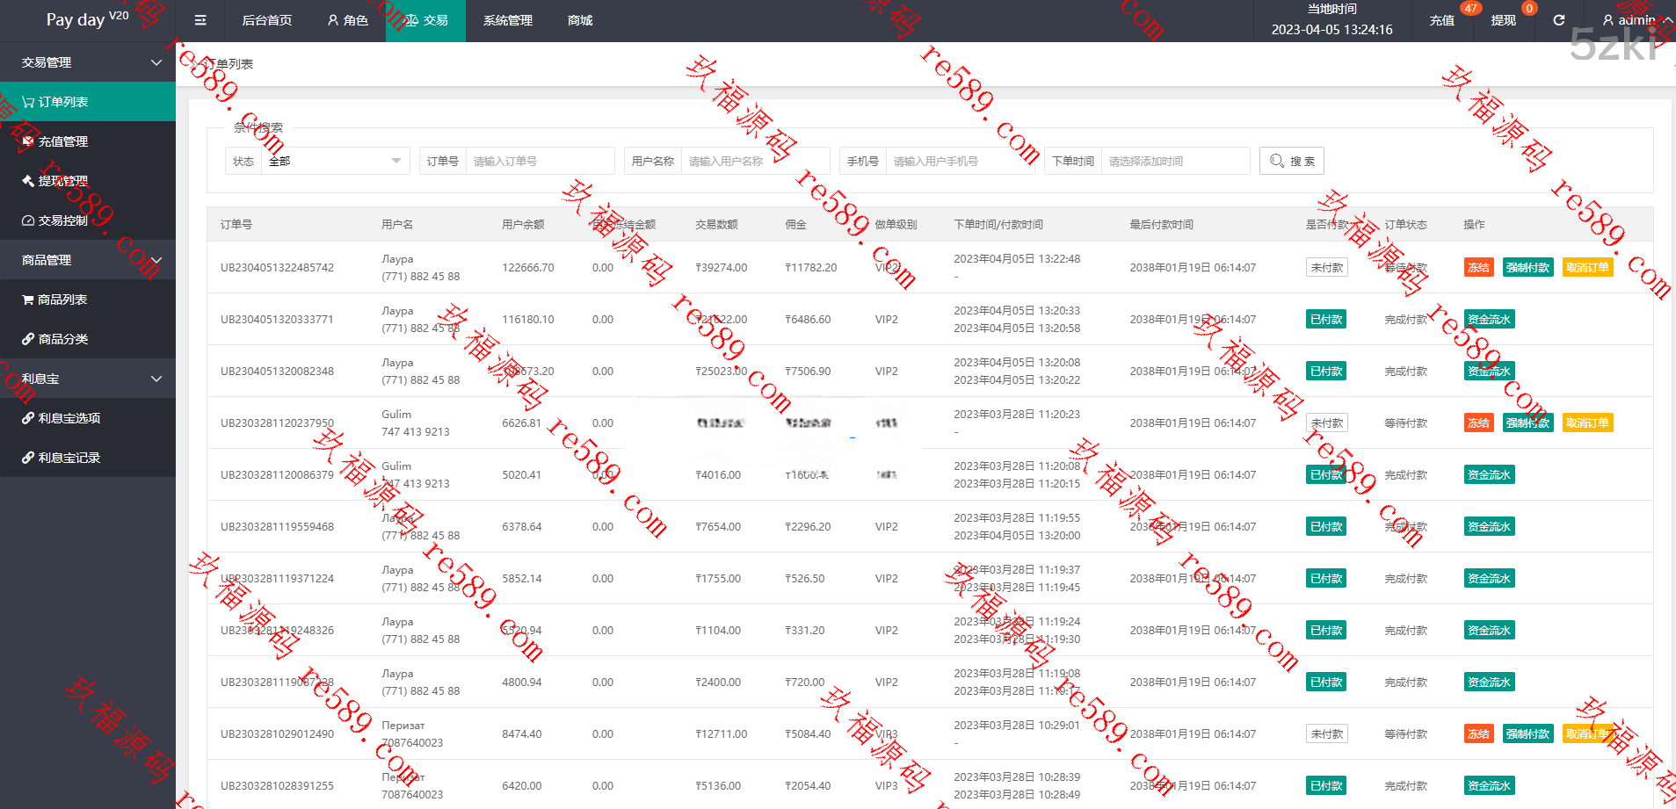Click the refresh icon in top bar
The height and width of the screenshot is (809, 1676).
pos(1558,20)
